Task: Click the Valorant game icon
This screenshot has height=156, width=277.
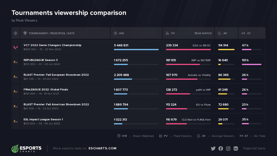Action: click(16, 47)
